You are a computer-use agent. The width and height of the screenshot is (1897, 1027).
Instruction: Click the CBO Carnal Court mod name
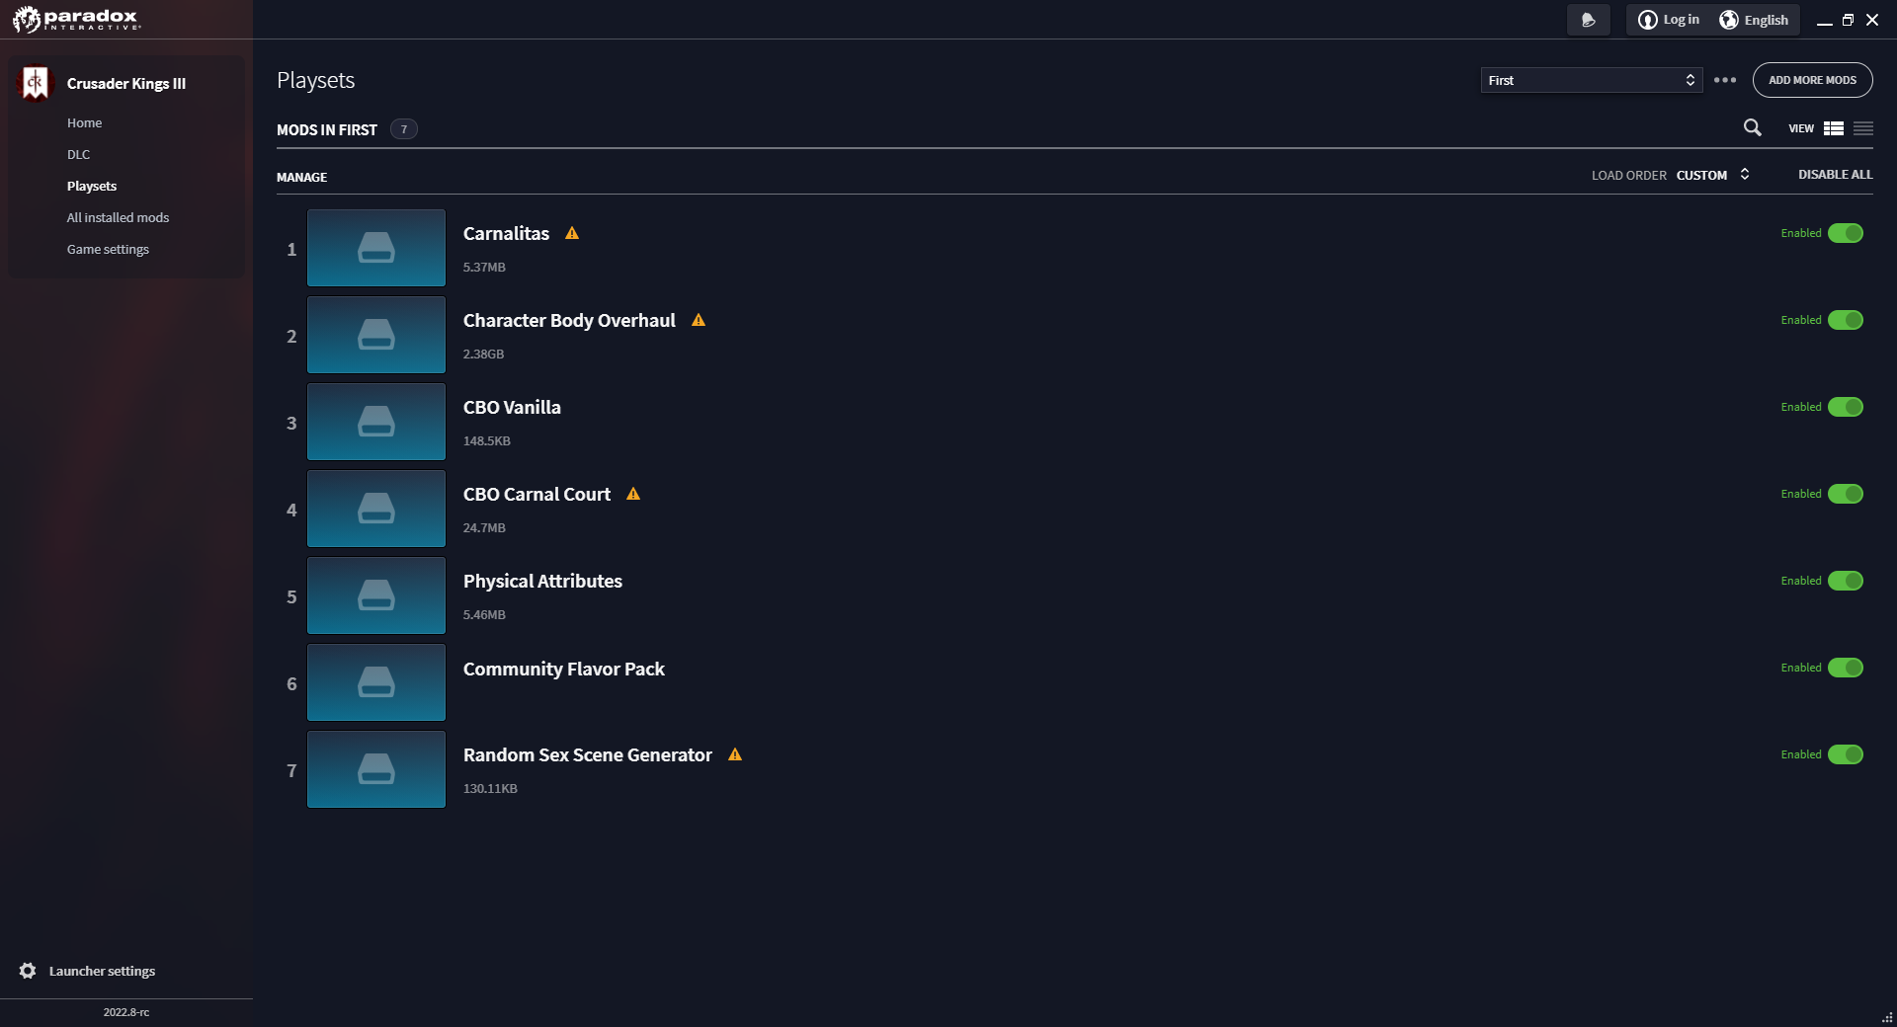click(x=536, y=494)
